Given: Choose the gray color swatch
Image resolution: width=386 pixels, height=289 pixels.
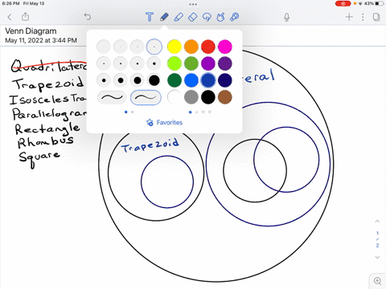Looking at the screenshot, I should tap(191, 97).
